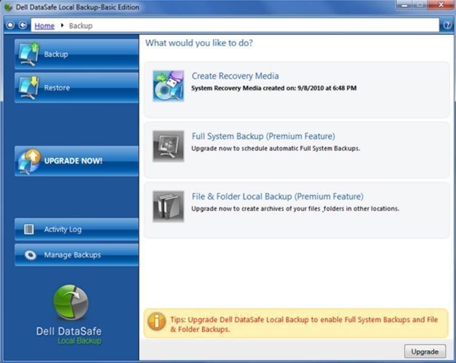Click the Backup monitor icon in the sidebar

point(29,54)
